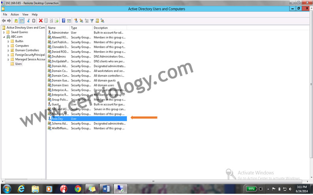Click the horizontal scrollbar thumb

pyautogui.click(x=154, y=182)
